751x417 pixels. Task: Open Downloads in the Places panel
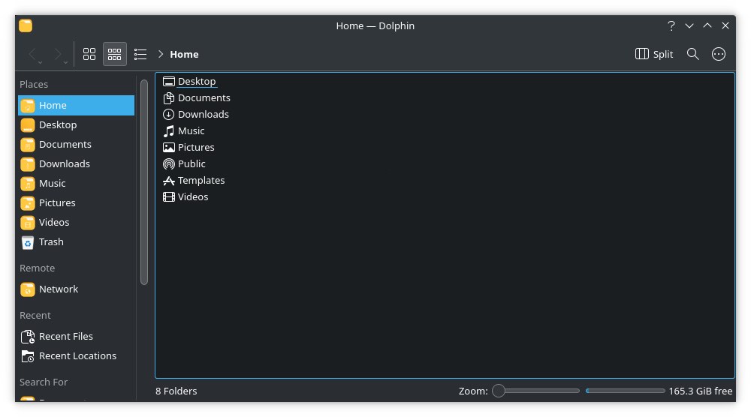point(76,164)
